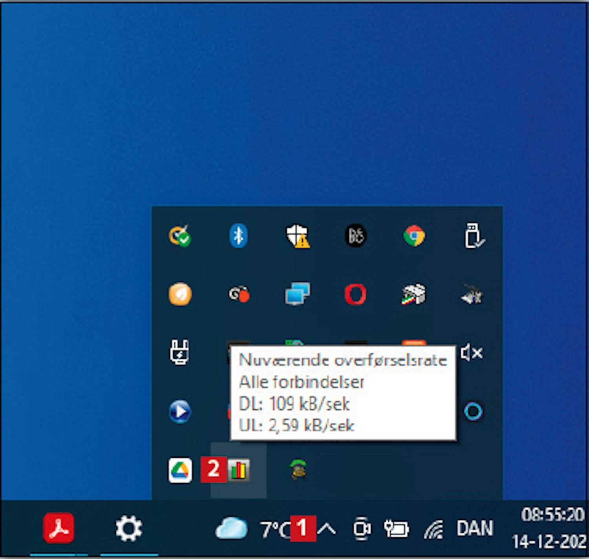This screenshot has height=559, width=589.
Task: Click the red Opera browser icon
Action: 355,294
